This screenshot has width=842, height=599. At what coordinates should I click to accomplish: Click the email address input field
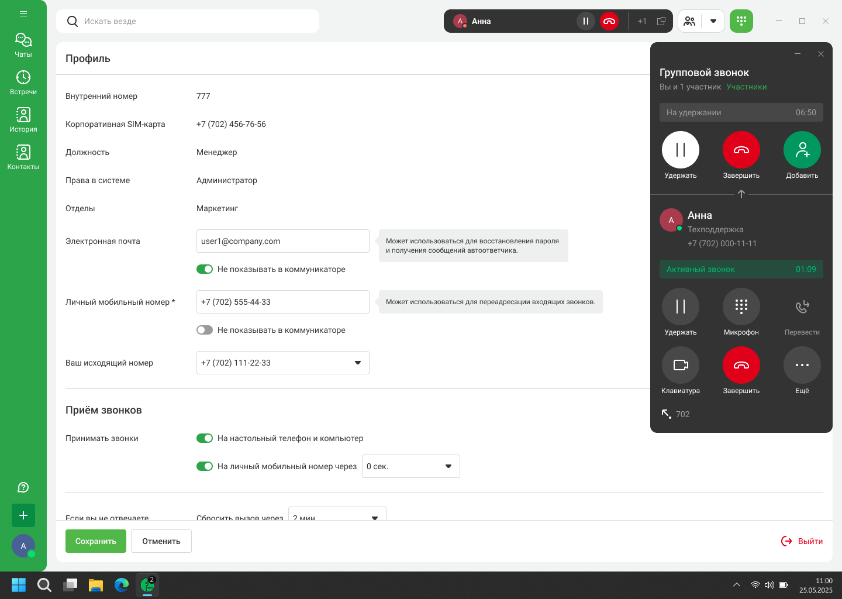[x=282, y=241]
